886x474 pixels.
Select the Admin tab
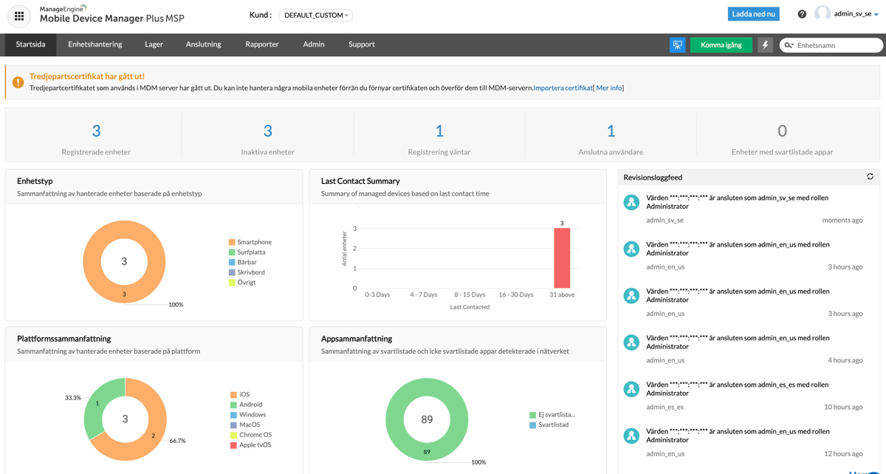314,44
